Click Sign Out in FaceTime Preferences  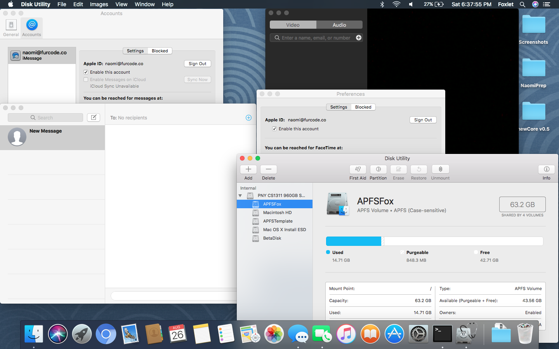click(423, 120)
